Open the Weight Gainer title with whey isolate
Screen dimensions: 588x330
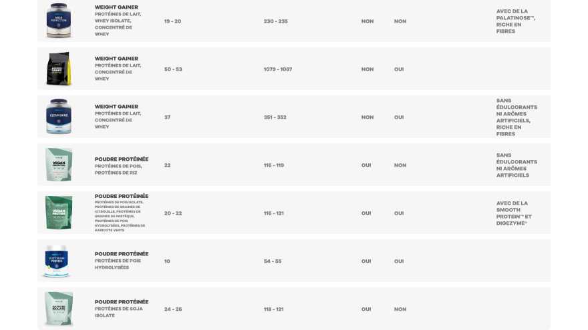tap(116, 7)
